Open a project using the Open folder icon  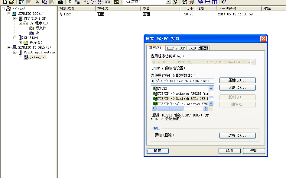click(11, 2)
